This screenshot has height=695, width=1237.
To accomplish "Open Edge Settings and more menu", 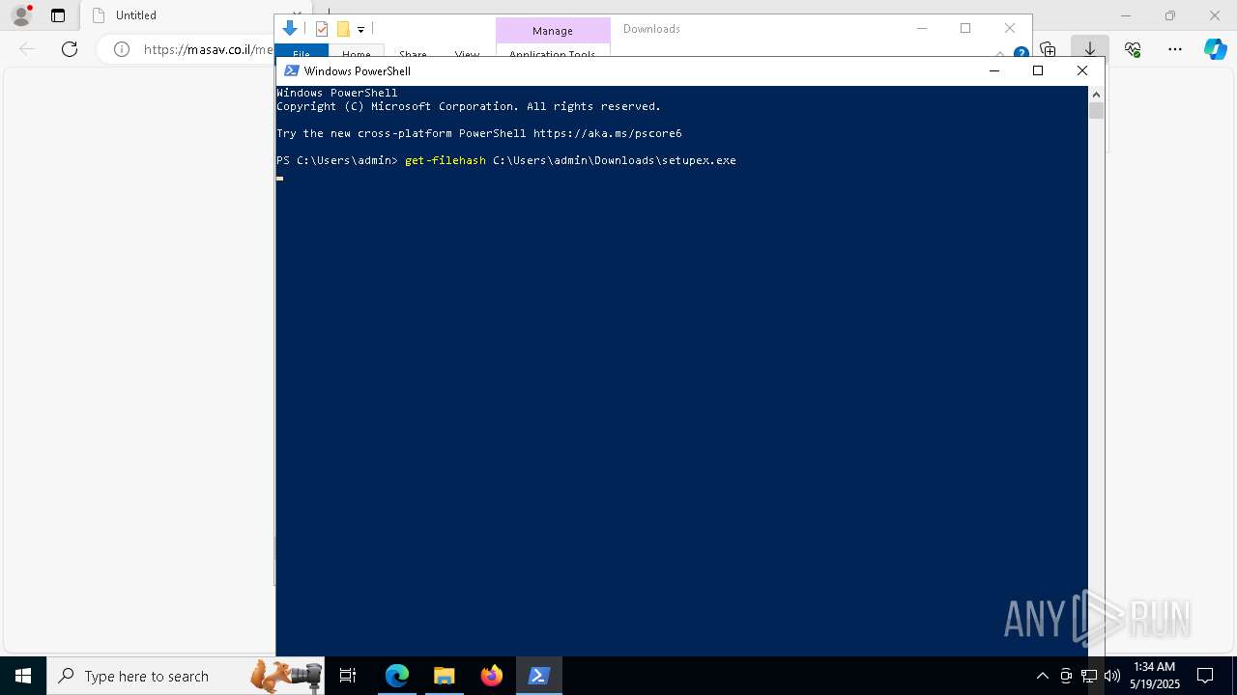I will pos(1175,49).
